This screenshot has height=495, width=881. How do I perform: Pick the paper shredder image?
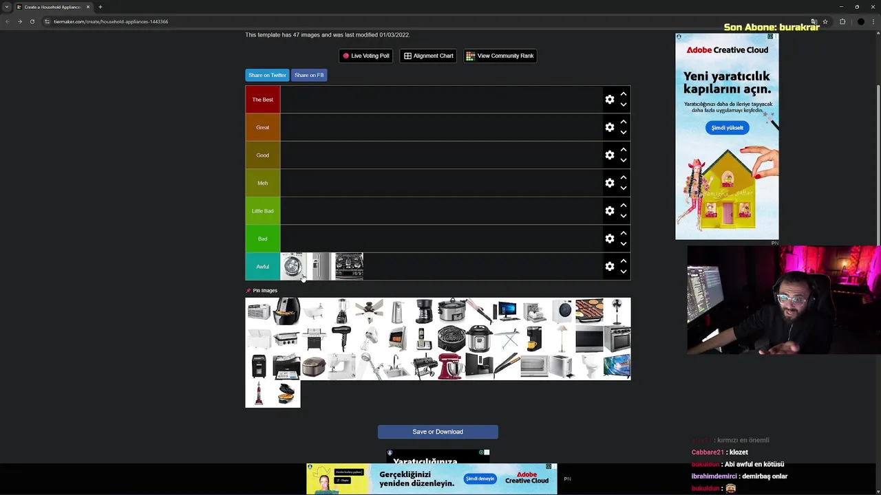pyautogui.click(x=259, y=366)
